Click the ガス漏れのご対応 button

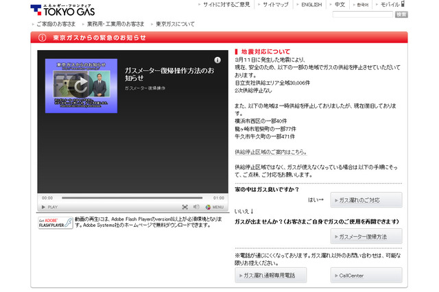pyautogui.click(x=366, y=200)
